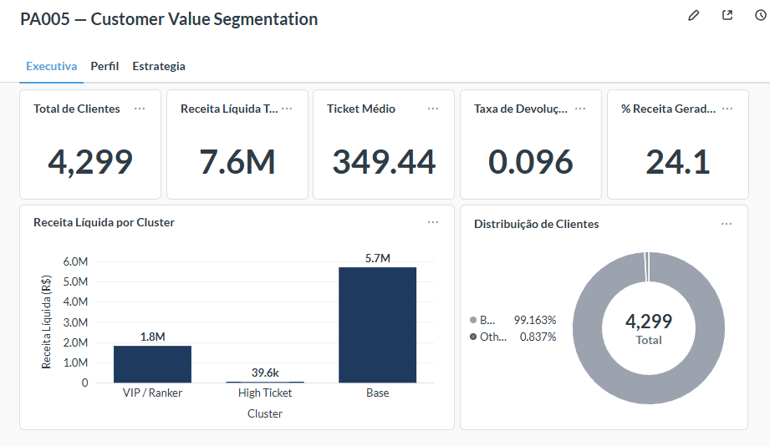Click the 0.837% legend value
The width and height of the screenshot is (770, 446).
click(x=538, y=337)
